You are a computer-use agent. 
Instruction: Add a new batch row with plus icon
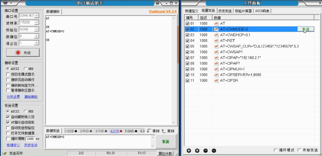click(189, 151)
